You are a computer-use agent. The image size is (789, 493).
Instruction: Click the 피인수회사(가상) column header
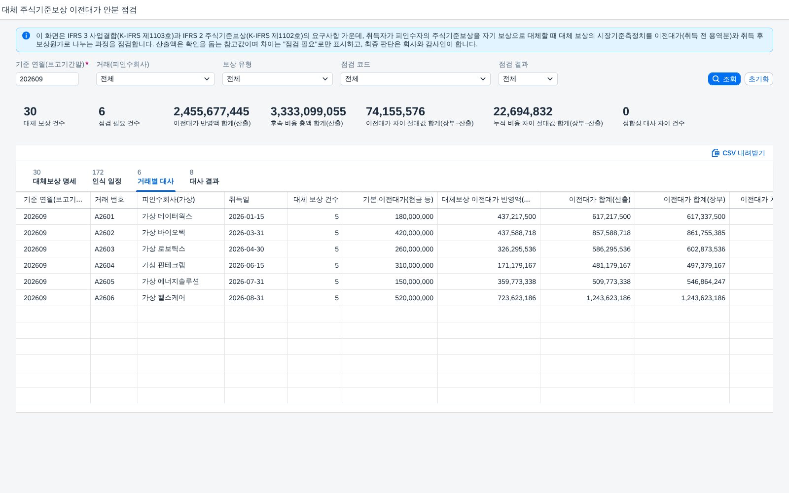[x=181, y=200]
